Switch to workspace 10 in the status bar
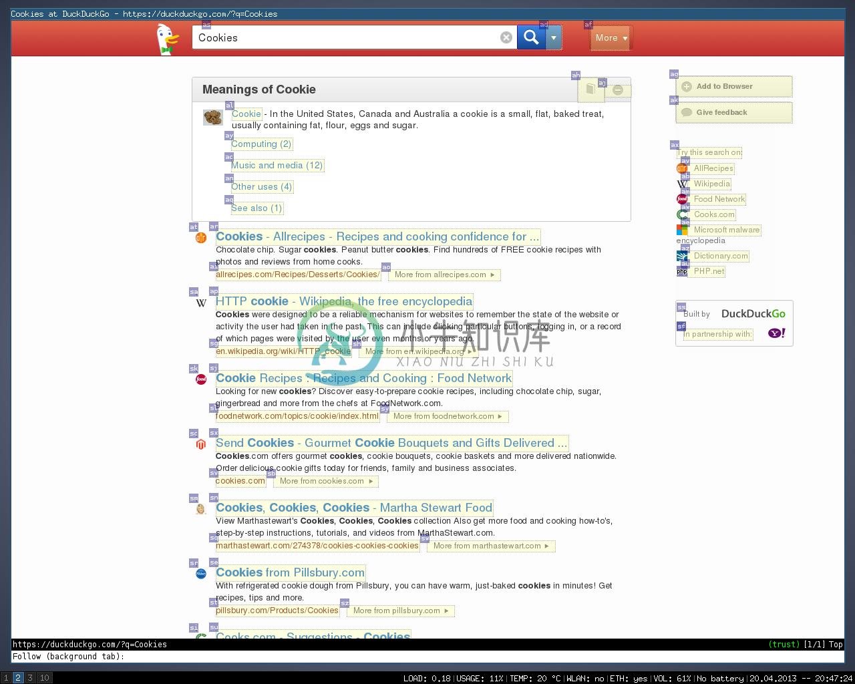Screen dimensions: 855x684 [44, 678]
